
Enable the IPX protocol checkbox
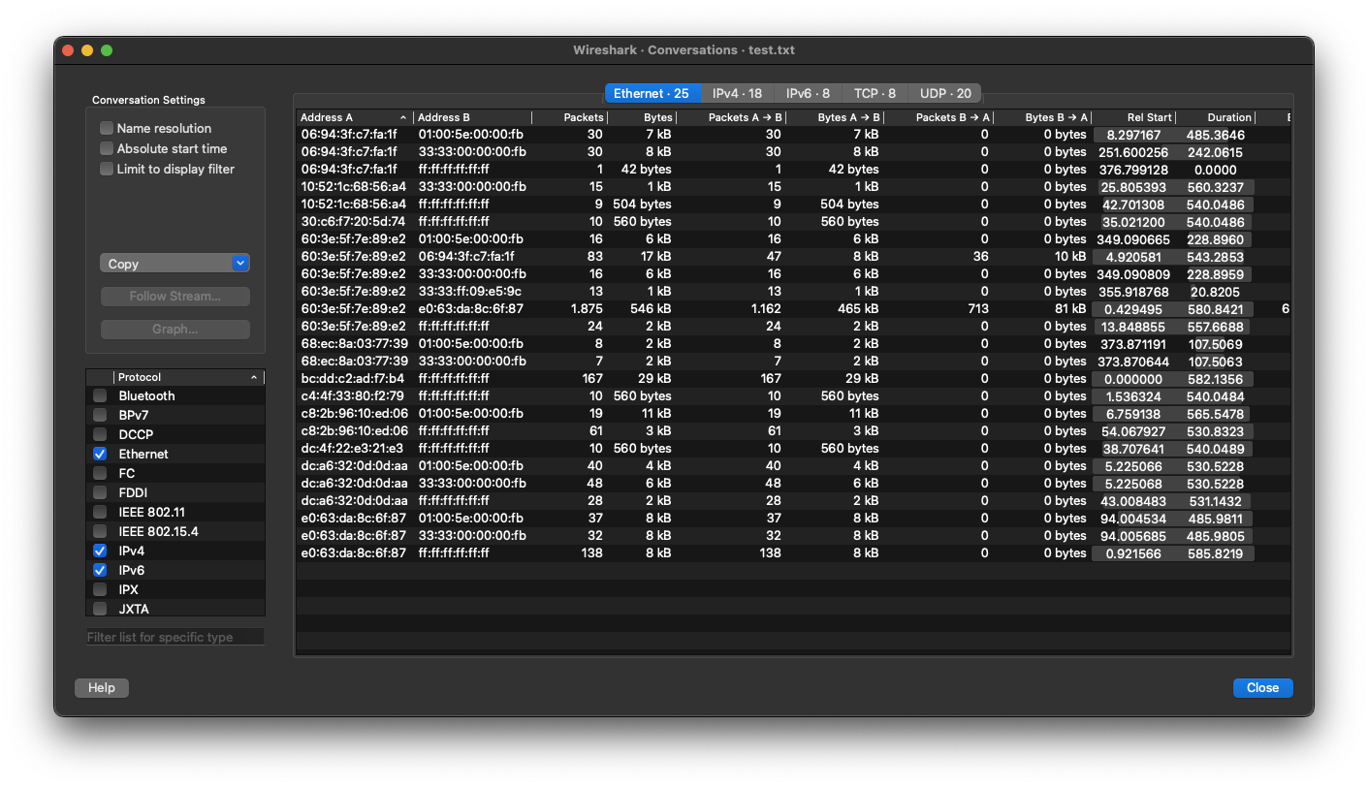tap(100, 589)
